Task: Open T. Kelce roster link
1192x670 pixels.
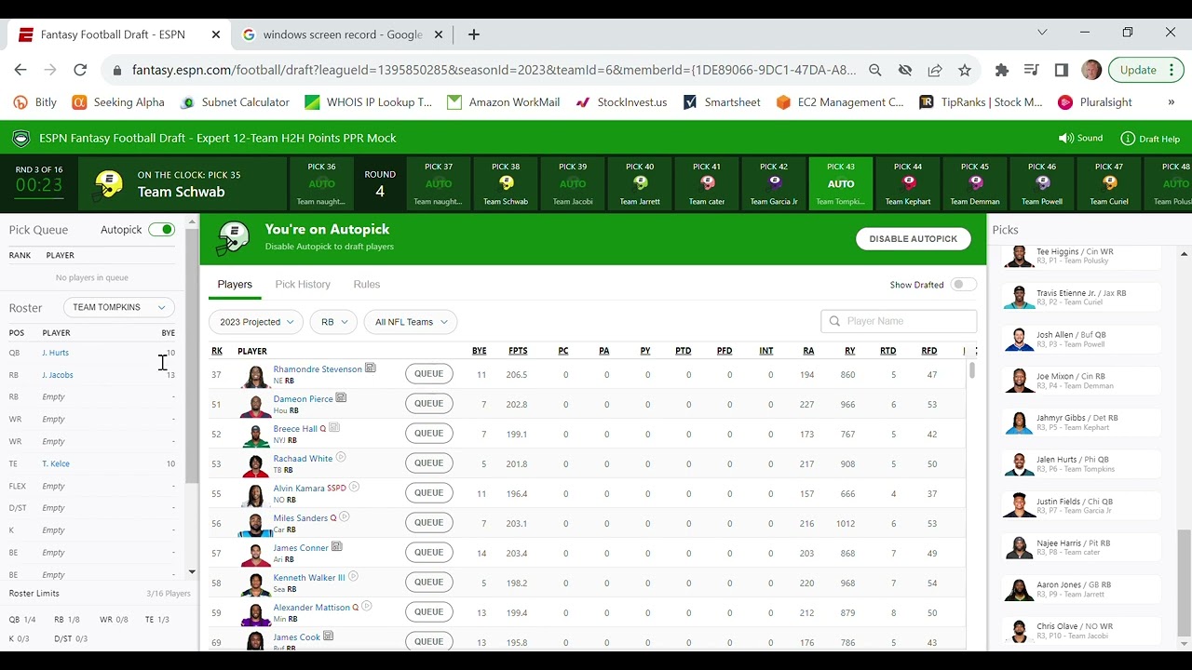Action: pyautogui.click(x=56, y=463)
